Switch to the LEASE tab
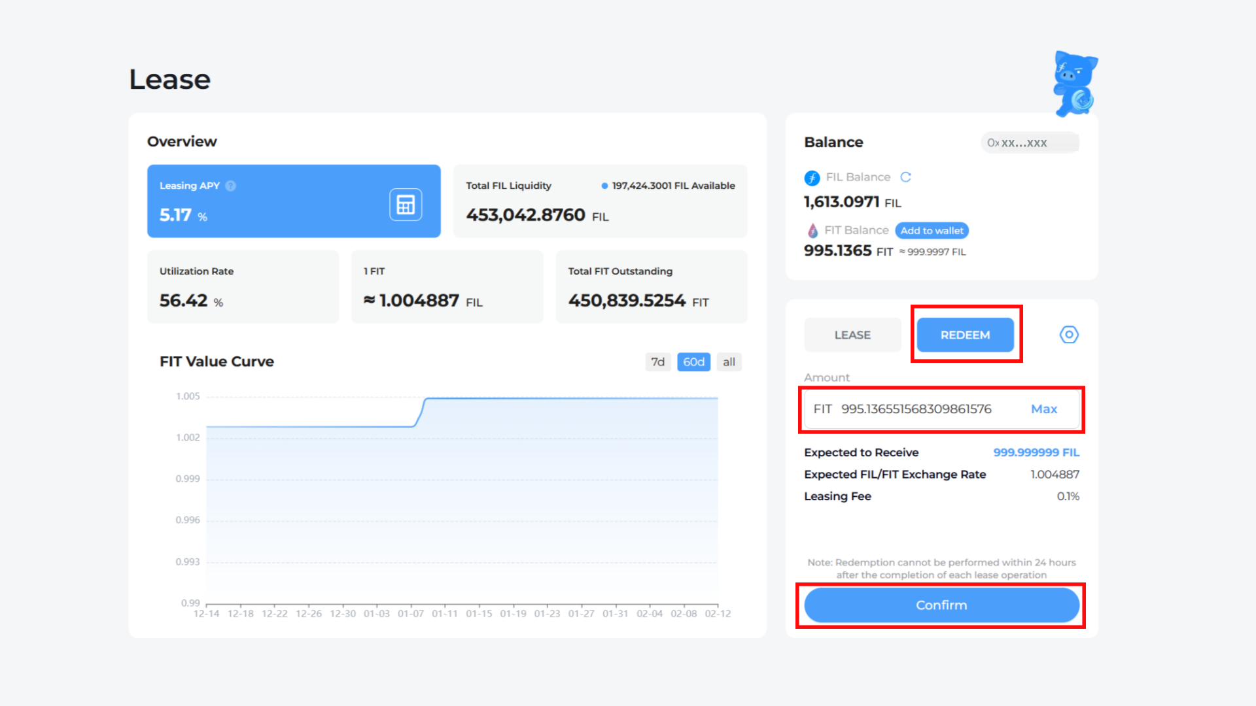Screen dimensions: 1256x706 point(852,335)
